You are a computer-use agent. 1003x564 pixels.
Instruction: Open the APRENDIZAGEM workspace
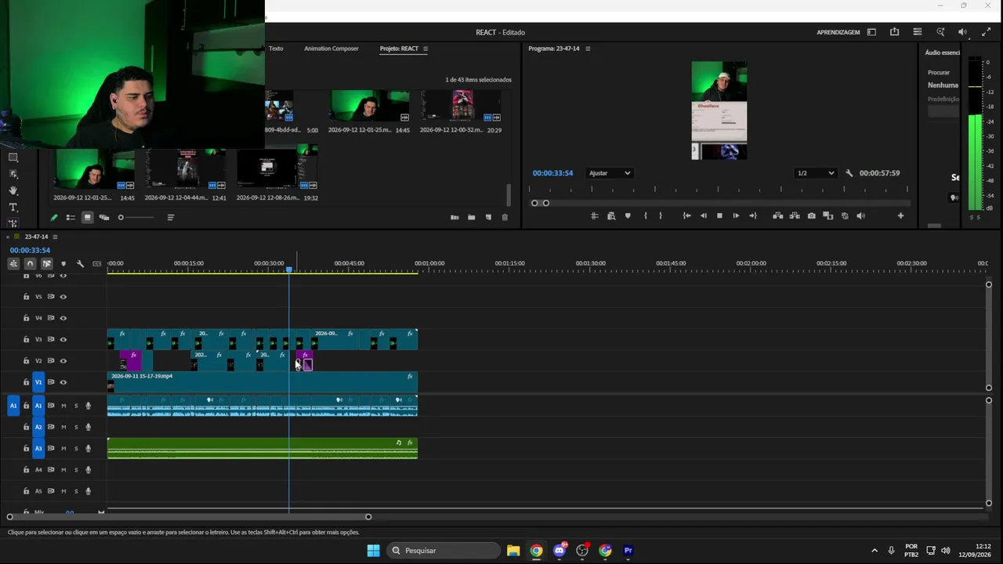(x=838, y=32)
